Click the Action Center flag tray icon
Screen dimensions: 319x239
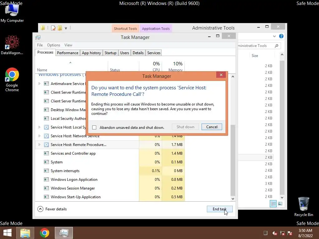(x=290, y=233)
